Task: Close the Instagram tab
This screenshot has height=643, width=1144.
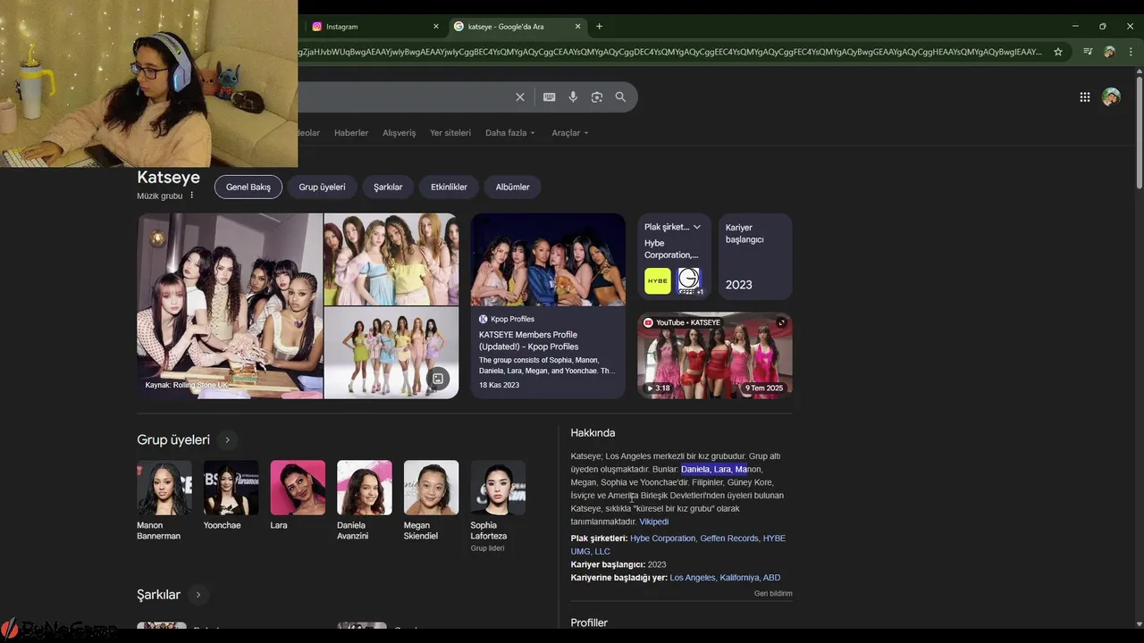Action: pyautogui.click(x=436, y=27)
